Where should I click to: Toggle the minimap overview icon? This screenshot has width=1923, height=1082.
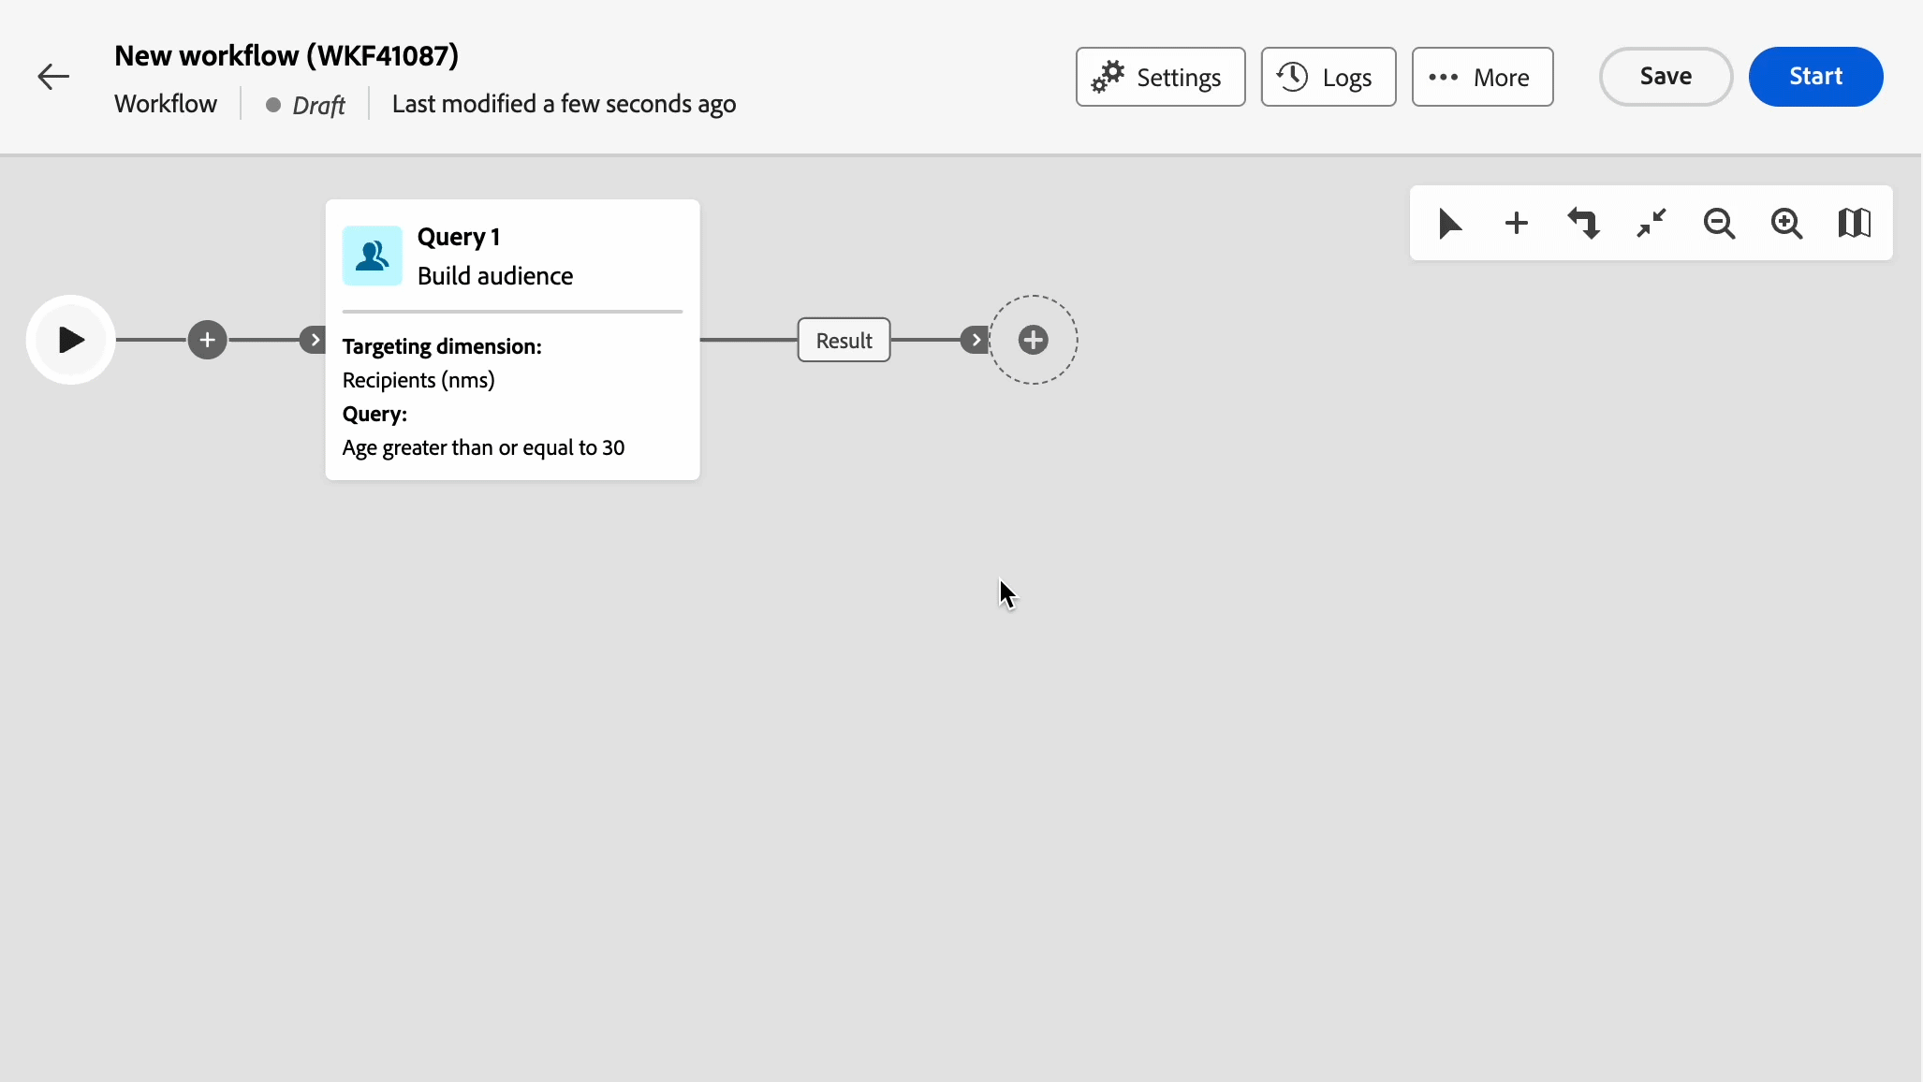coord(1854,224)
